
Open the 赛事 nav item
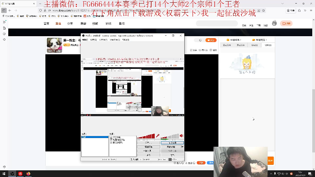tap(83, 24)
